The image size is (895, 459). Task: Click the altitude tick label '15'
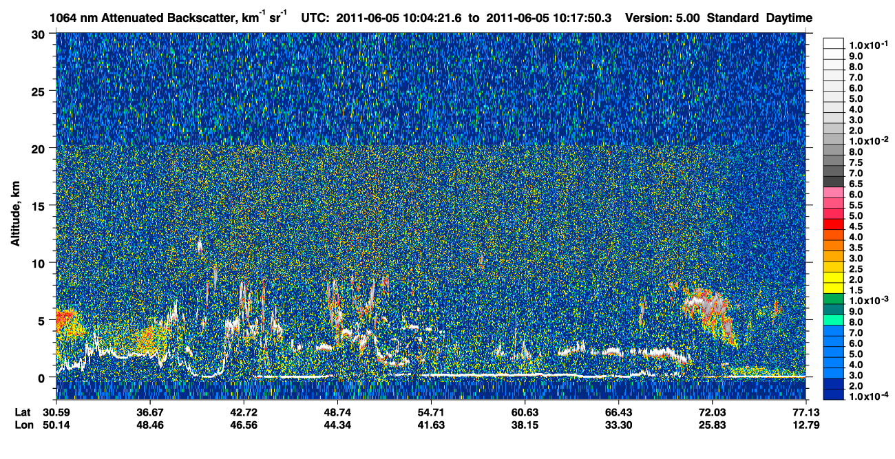click(x=40, y=206)
